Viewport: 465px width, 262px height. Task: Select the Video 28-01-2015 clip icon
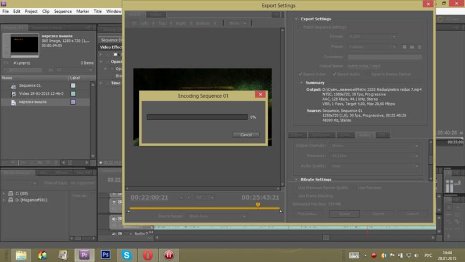(13, 94)
